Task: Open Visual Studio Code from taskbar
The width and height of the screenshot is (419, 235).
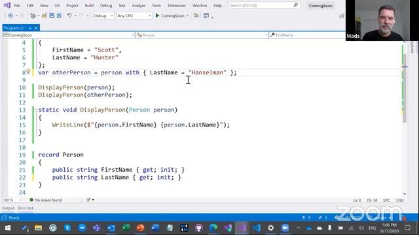Action: tap(256, 228)
